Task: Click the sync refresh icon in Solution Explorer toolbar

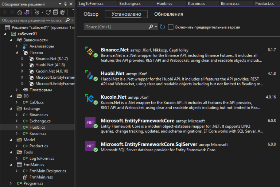Action: coord(48,12)
